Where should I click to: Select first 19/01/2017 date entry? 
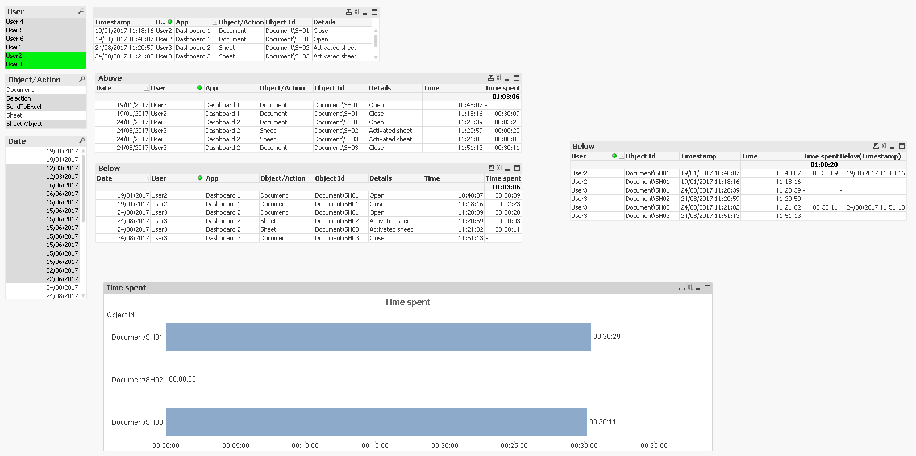point(43,151)
